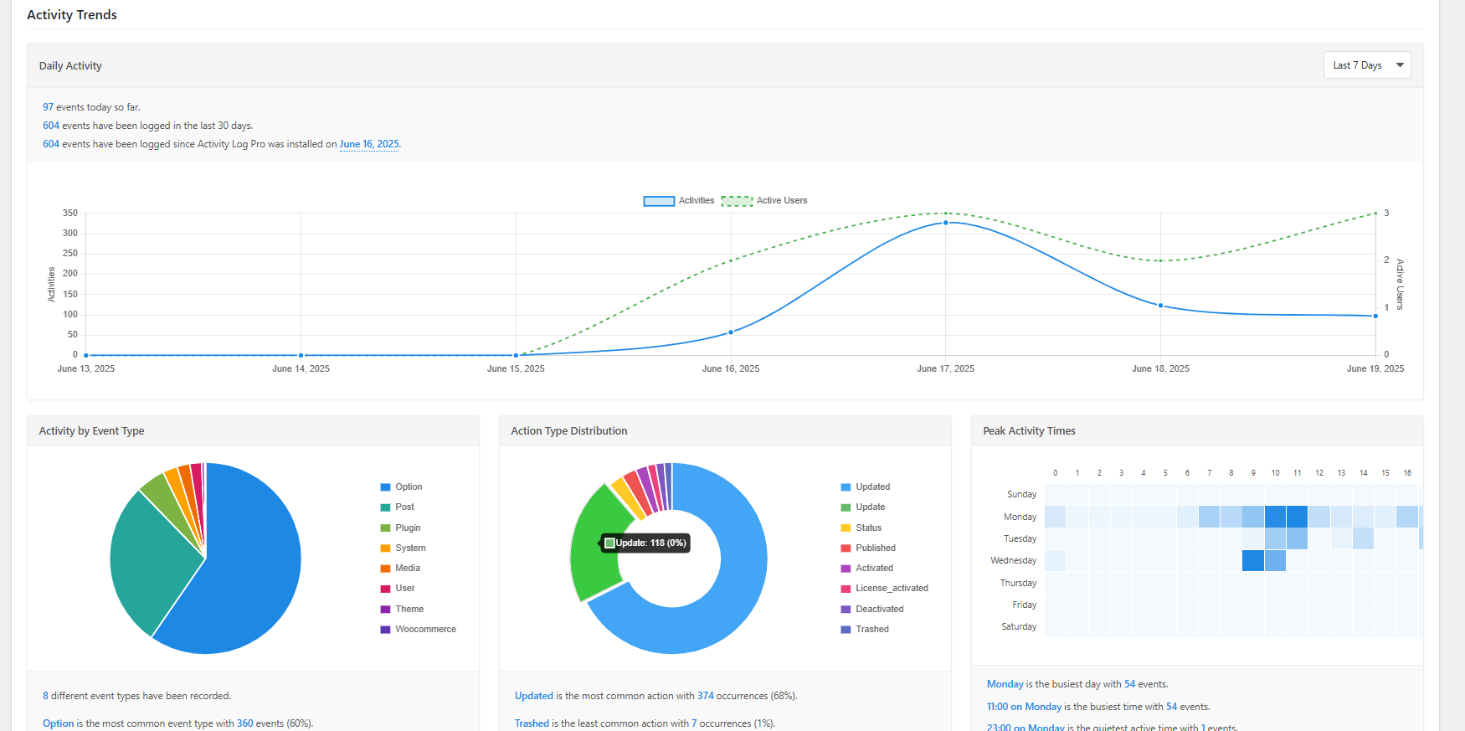1465x731 pixels.
Task: Hide the Post event type in legend
Action: point(404,507)
